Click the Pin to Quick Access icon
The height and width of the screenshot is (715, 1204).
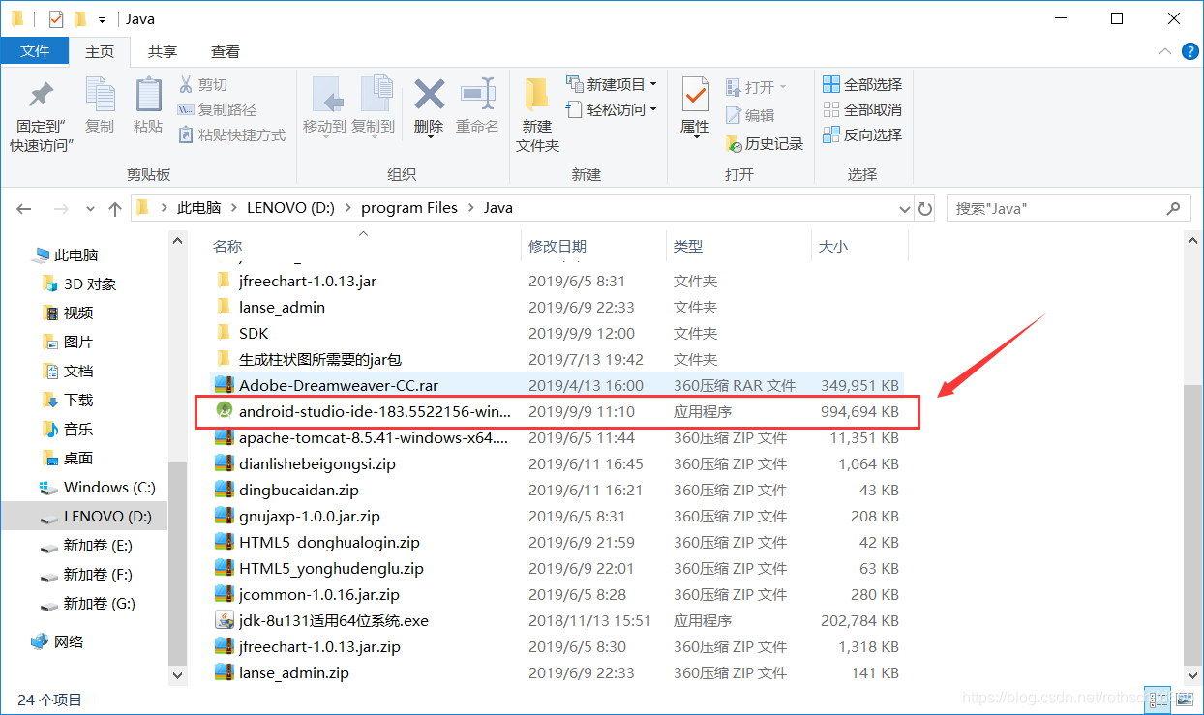41,96
